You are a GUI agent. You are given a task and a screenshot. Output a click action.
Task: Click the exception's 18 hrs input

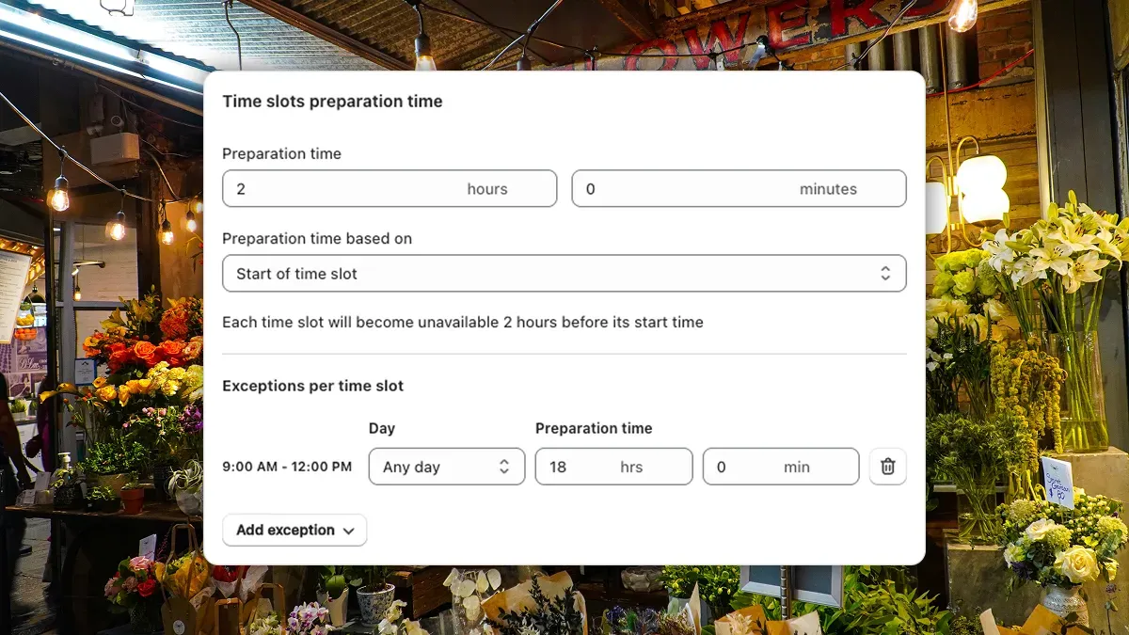pyautogui.click(x=613, y=466)
